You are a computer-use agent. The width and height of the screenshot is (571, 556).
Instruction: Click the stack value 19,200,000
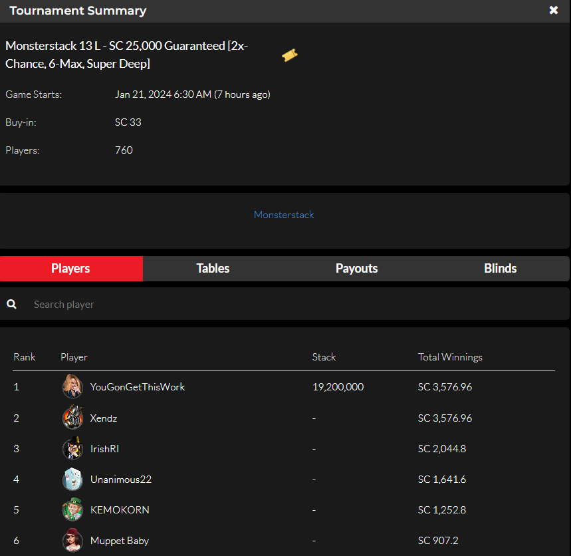coord(338,387)
